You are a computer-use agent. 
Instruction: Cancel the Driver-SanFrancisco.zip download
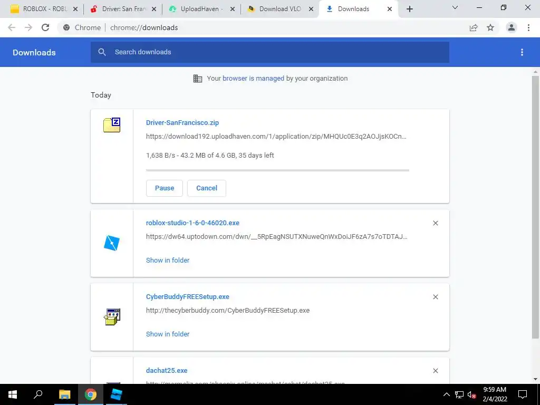tap(207, 188)
